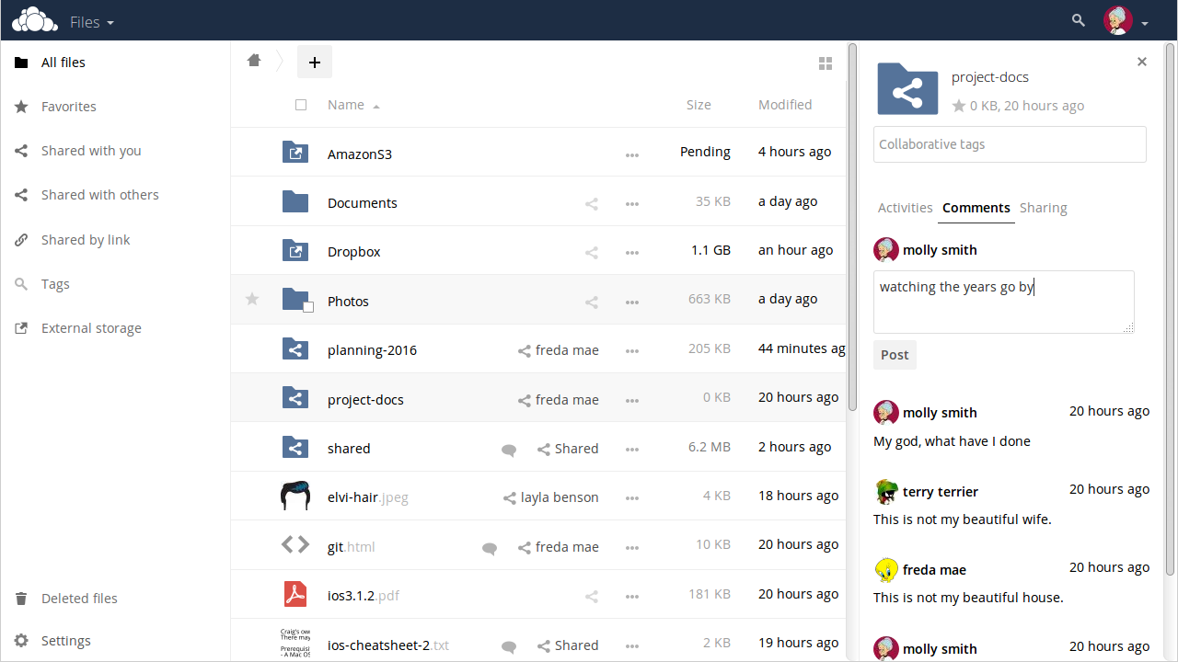Viewport: 1178px width, 662px height.
Task: Post the comment on project-docs
Action: click(894, 354)
